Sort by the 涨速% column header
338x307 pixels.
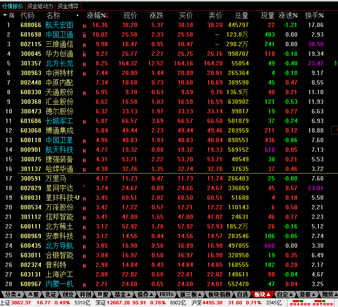(288, 16)
